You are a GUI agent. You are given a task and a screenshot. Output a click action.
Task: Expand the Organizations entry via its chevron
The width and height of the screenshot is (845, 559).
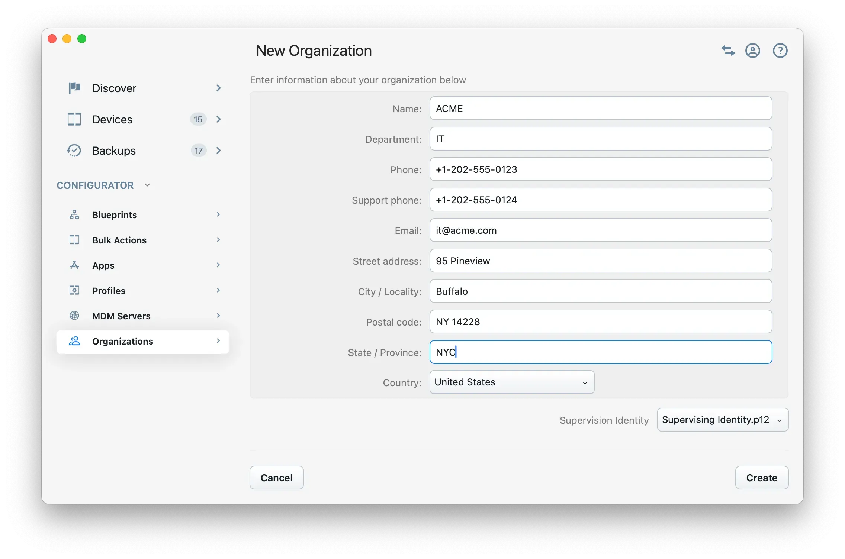click(x=218, y=341)
